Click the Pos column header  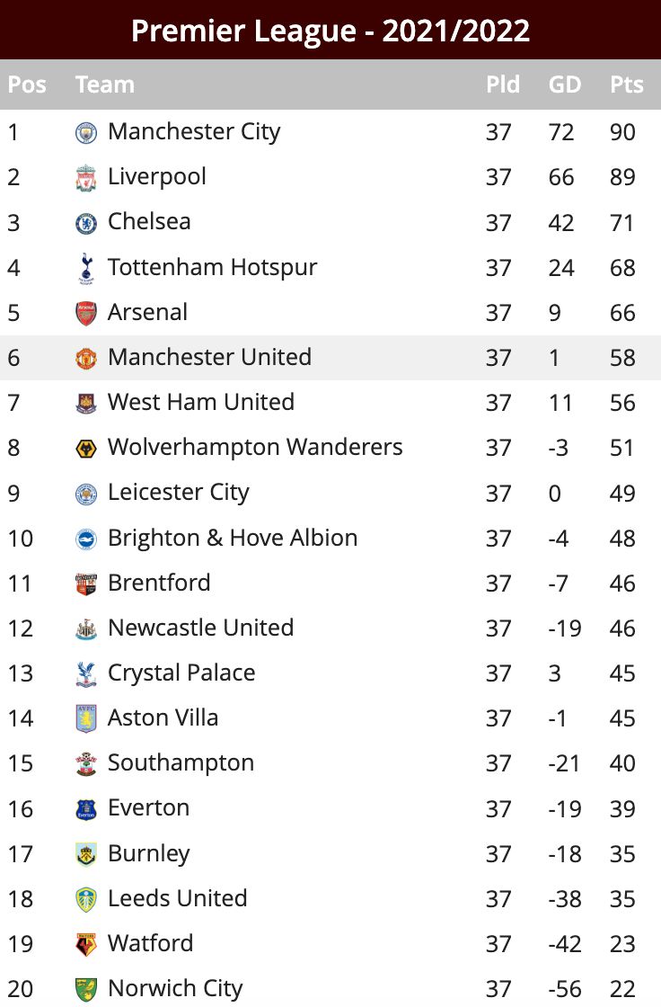(27, 85)
